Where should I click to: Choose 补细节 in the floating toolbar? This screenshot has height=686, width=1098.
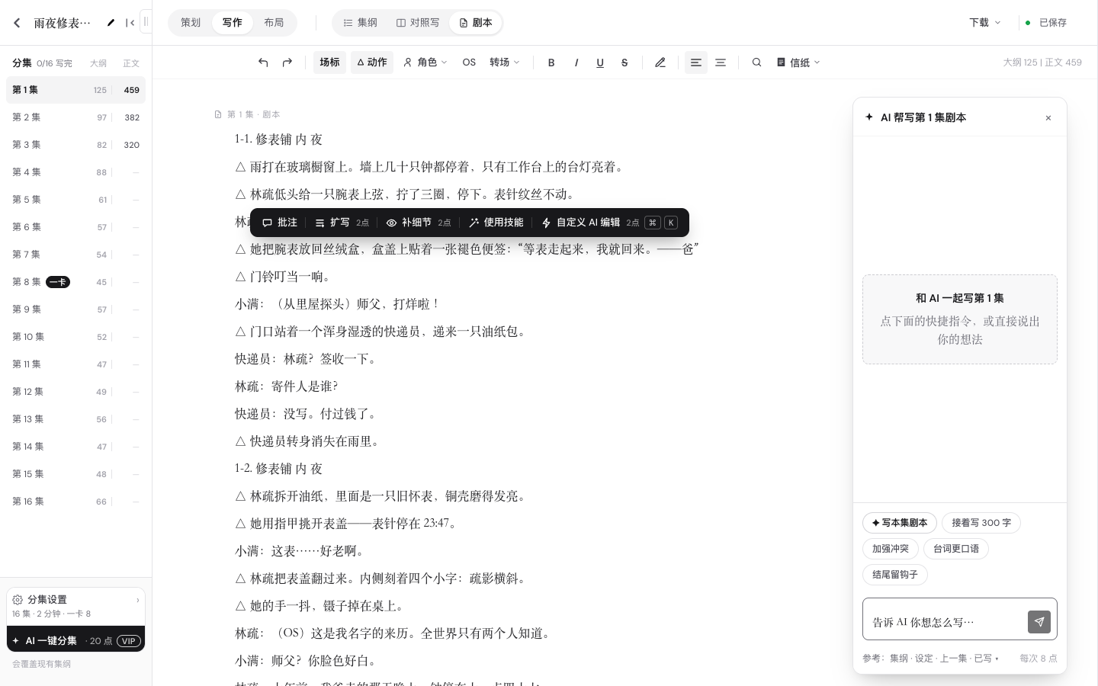(x=419, y=223)
